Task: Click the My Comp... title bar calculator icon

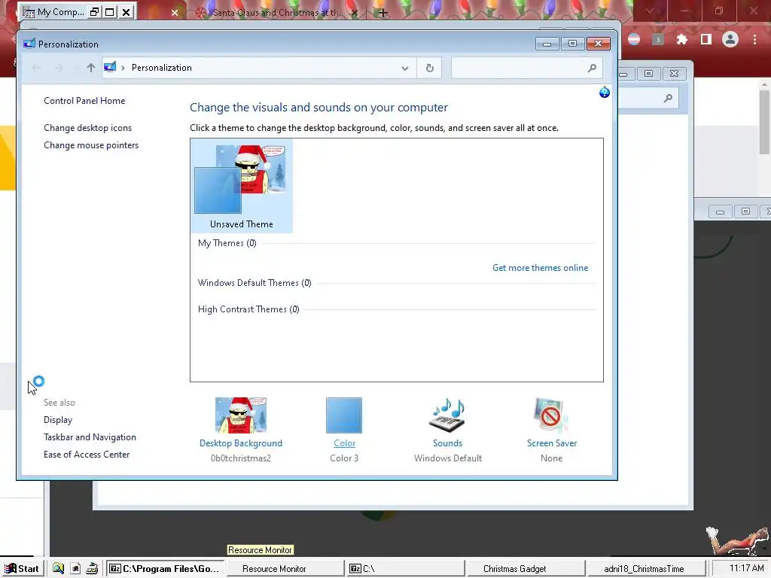Action: pyautogui.click(x=29, y=12)
